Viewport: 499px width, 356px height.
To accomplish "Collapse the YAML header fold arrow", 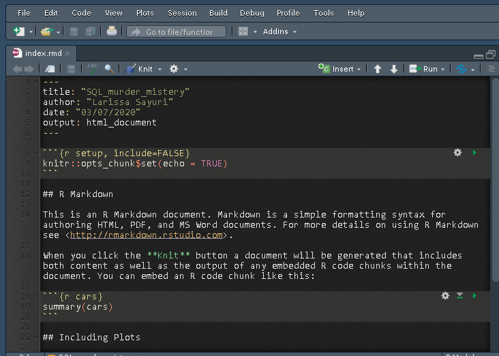I will pos(35,82).
